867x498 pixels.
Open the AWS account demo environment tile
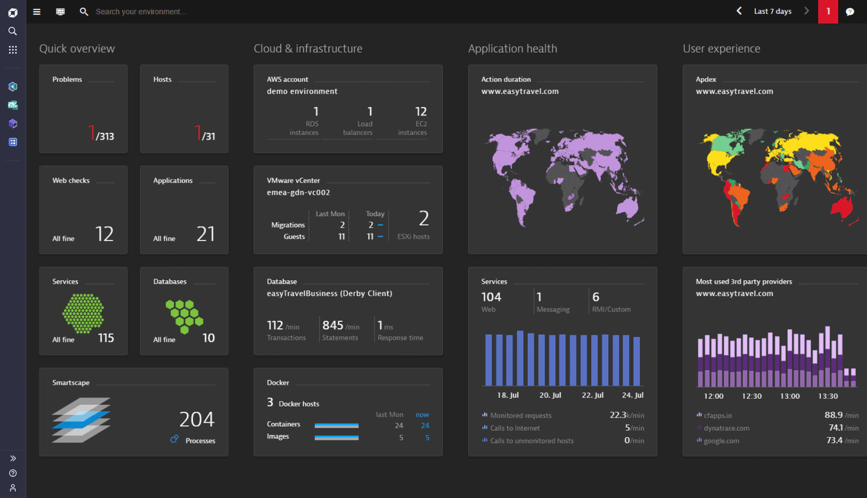(348, 109)
